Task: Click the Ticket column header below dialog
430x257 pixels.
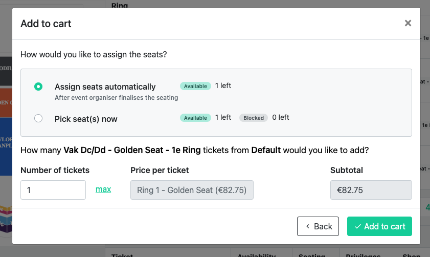Action: click(x=122, y=255)
